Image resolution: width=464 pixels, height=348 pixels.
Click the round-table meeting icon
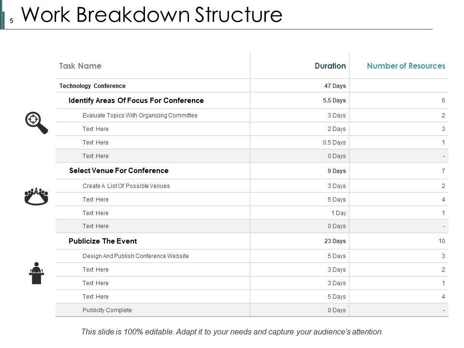[x=36, y=197]
